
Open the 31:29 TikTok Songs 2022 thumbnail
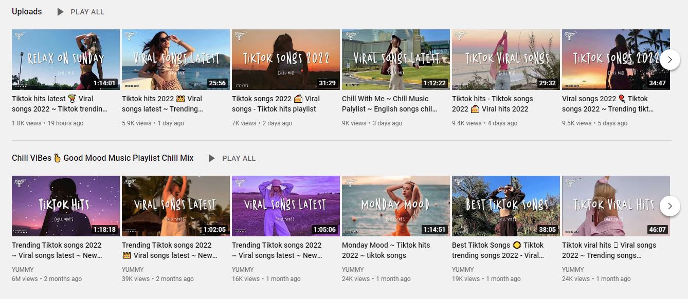(285, 60)
